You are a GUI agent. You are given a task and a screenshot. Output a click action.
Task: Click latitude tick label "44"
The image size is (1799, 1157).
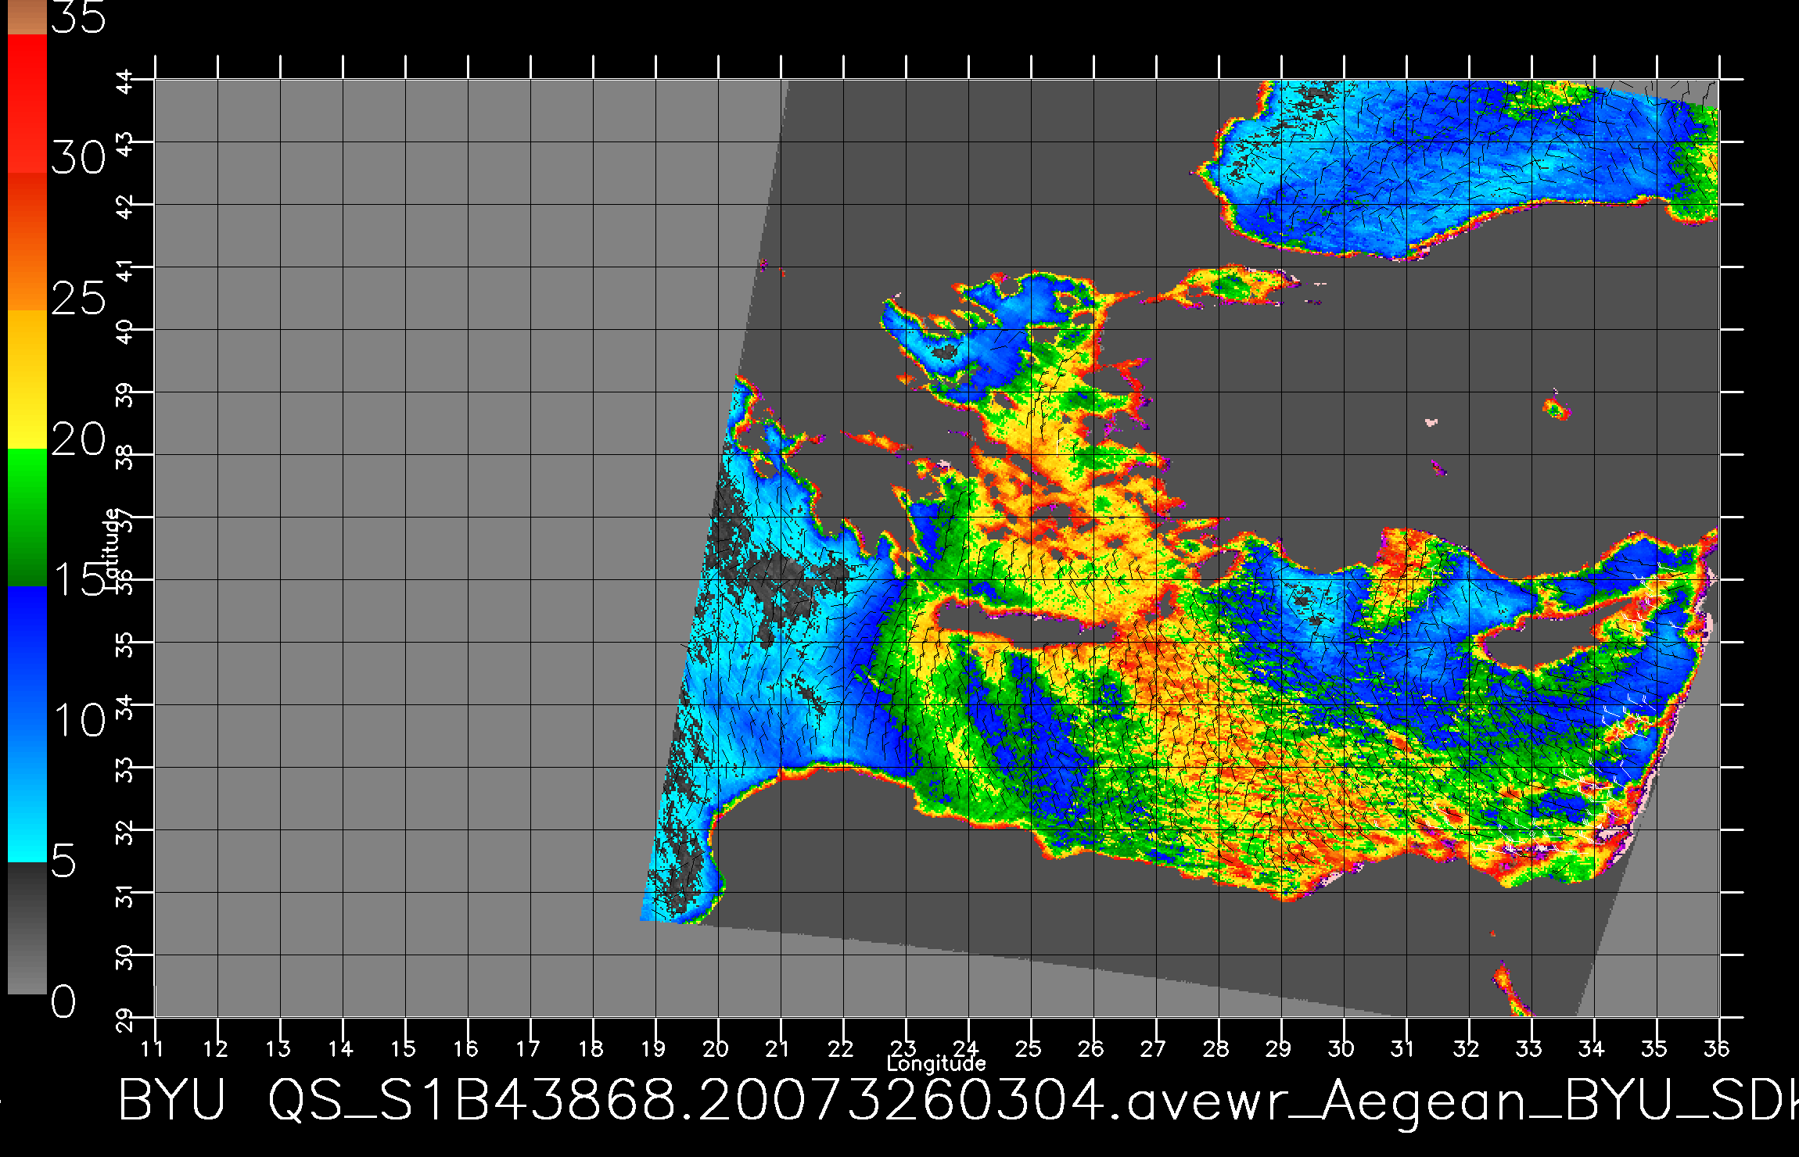[x=125, y=81]
